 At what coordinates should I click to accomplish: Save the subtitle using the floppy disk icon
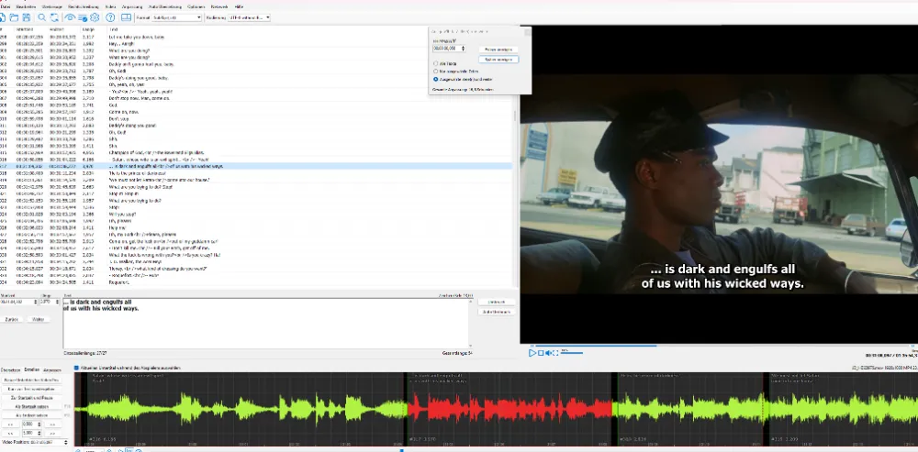point(27,17)
